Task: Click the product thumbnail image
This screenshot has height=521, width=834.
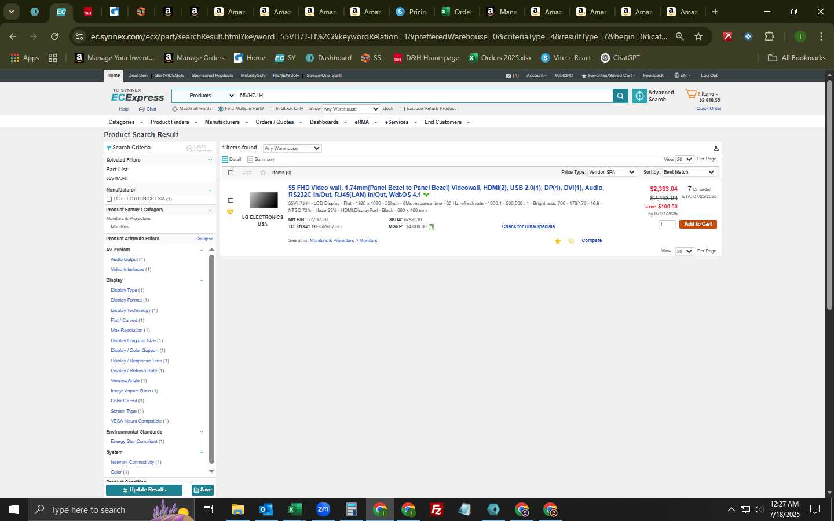Action: pyautogui.click(x=264, y=200)
